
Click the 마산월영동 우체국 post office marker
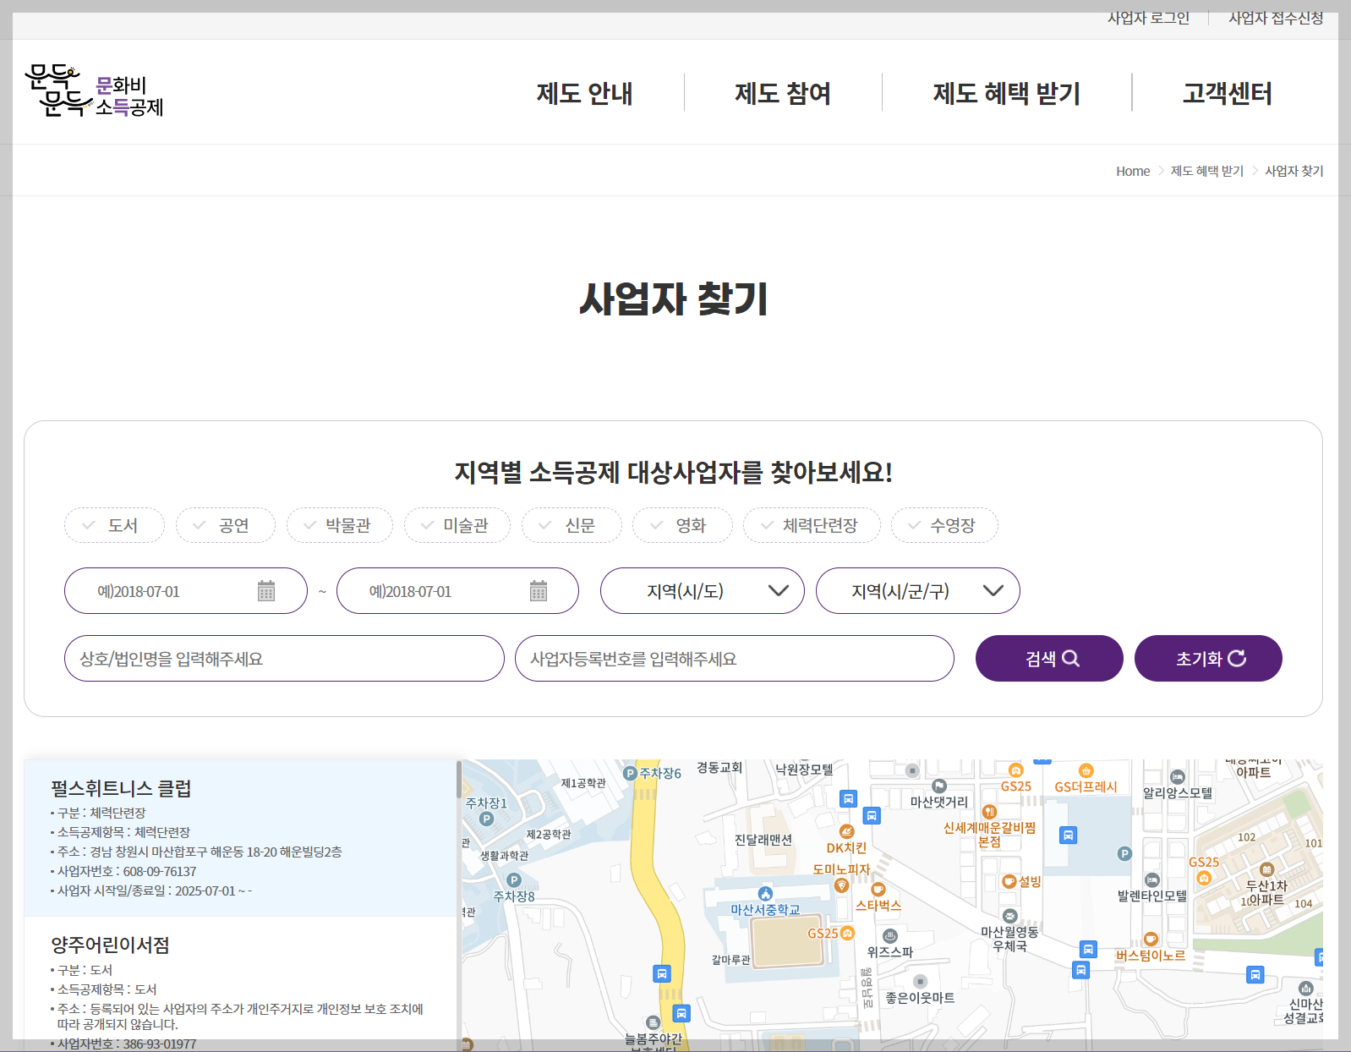(x=1009, y=916)
